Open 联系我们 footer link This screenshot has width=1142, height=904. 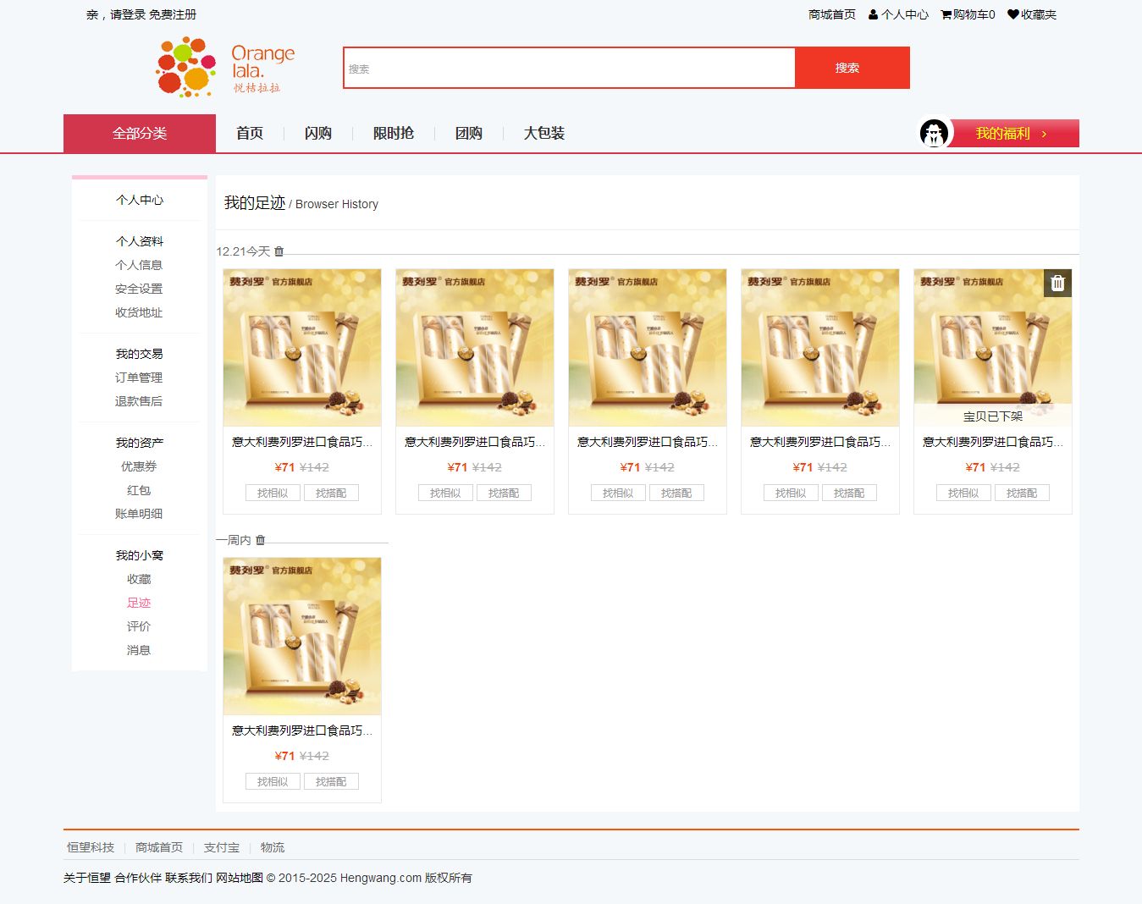click(x=189, y=878)
